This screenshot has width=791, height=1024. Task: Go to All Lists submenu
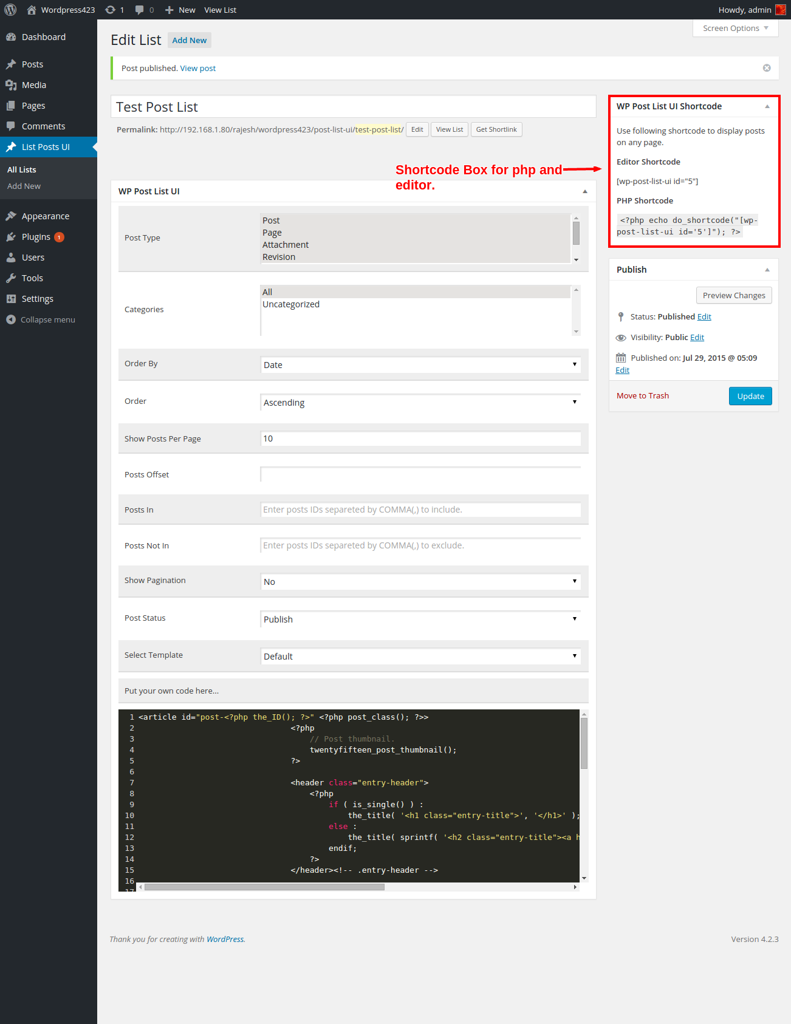pyautogui.click(x=22, y=169)
